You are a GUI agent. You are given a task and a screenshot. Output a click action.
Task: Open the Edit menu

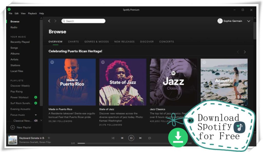coord(16,14)
